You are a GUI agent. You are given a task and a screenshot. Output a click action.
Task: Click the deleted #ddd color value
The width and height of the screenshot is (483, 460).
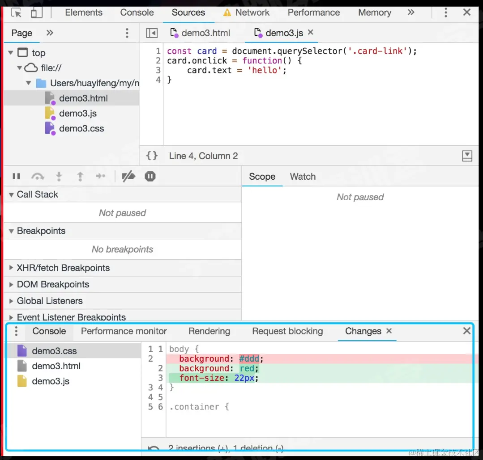point(249,359)
